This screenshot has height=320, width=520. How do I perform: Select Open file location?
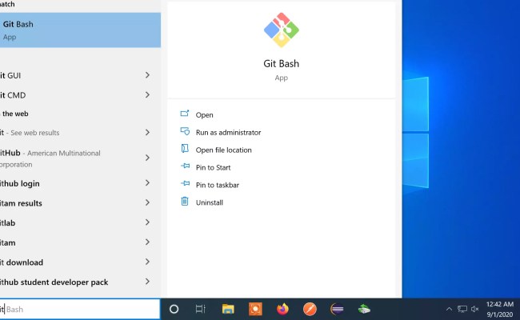[223, 150]
